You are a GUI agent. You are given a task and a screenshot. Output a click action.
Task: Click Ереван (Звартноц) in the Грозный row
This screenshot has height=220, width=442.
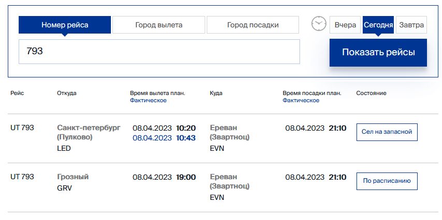230,181
